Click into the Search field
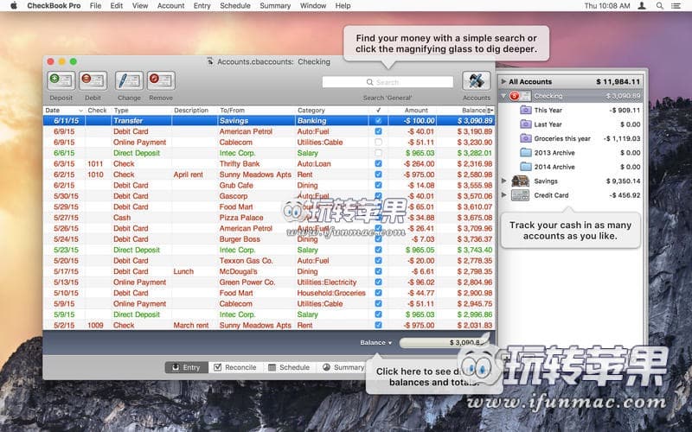The width and height of the screenshot is (692, 432). (388, 82)
